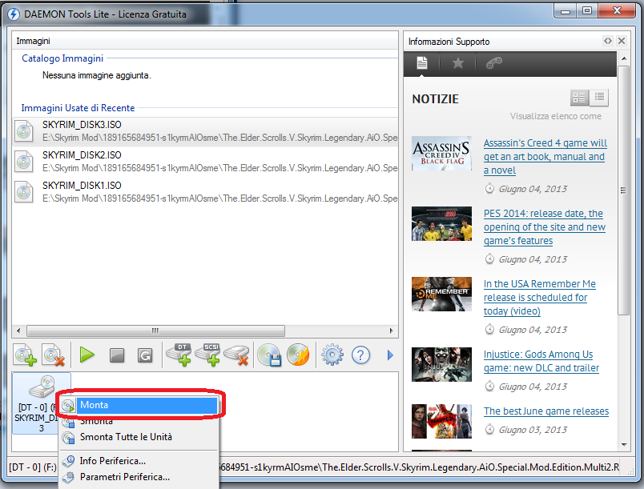Click disc icon beside SKYRIM_DISK3.ISO
Image resolution: width=644 pixels, height=489 pixels.
(x=24, y=132)
